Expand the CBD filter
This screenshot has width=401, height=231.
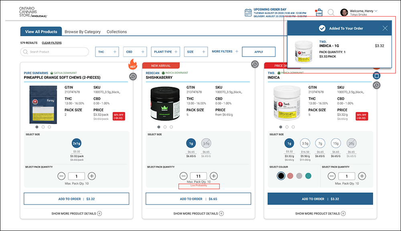[x=135, y=52]
